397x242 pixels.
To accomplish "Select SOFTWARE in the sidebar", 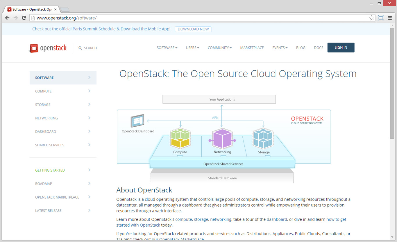I will click(63, 78).
